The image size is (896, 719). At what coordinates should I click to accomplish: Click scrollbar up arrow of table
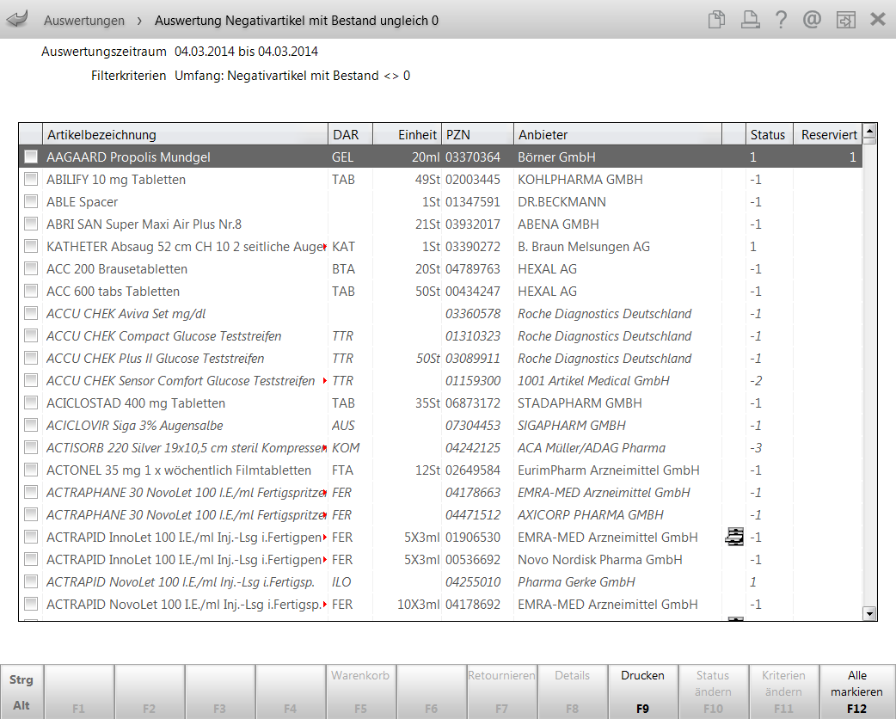869,131
